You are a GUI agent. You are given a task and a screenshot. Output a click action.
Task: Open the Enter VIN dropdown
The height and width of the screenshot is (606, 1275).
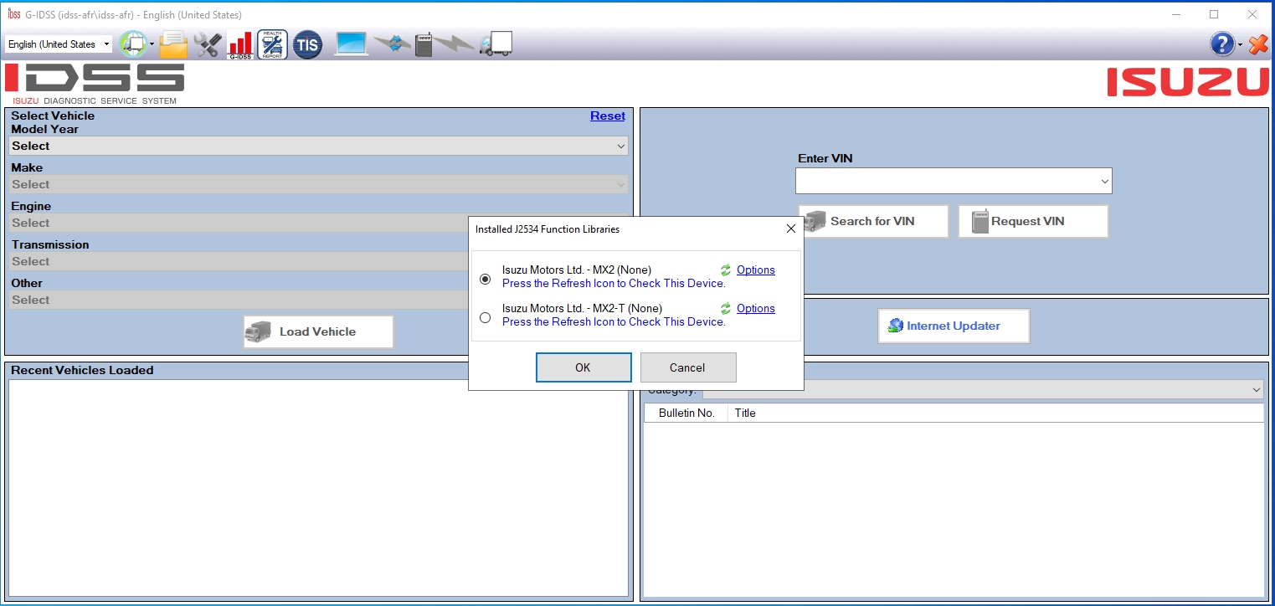(1103, 180)
